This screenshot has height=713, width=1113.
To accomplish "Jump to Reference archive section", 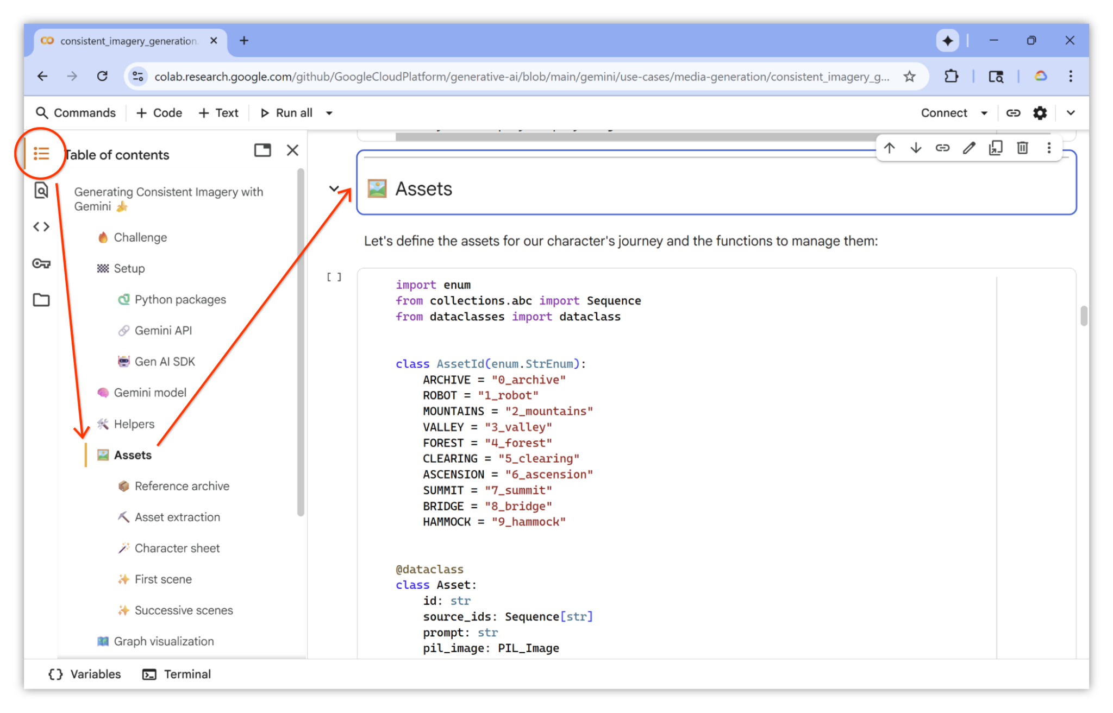I will (182, 486).
